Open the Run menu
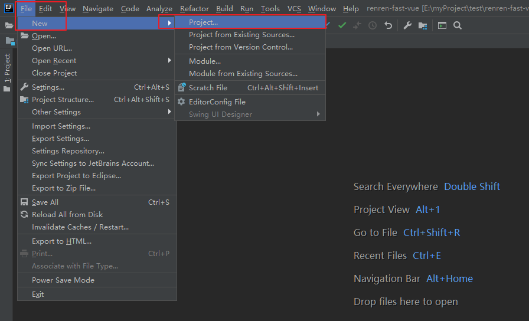This screenshot has width=529, height=321. point(247,9)
